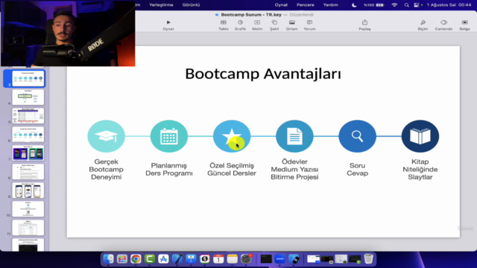Start the slideshow with the Oynat play button
This screenshot has width=477, height=268.
point(168,22)
